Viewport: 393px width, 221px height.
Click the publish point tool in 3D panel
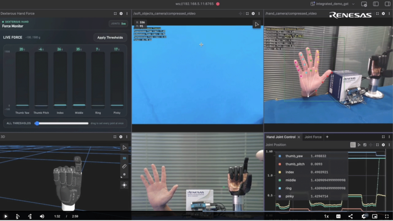click(x=124, y=174)
